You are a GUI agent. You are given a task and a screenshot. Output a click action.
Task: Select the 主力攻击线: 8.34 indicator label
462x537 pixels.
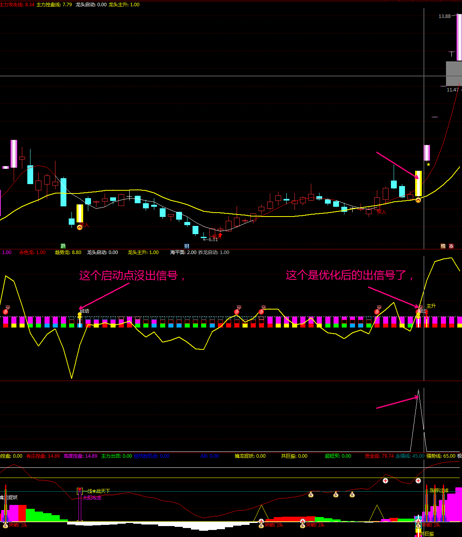tap(17, 5)
